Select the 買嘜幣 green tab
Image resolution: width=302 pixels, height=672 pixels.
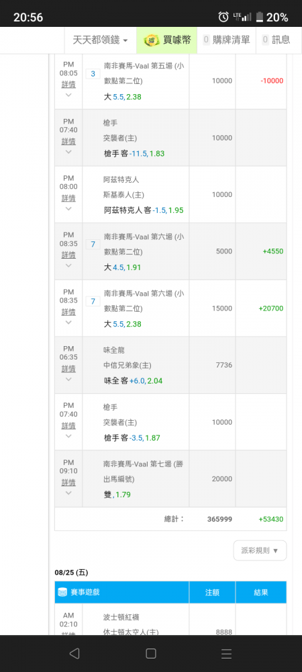(x=167, y=40)
